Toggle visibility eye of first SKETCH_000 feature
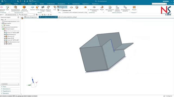174x97 pixels. click(x=5, y=33)
